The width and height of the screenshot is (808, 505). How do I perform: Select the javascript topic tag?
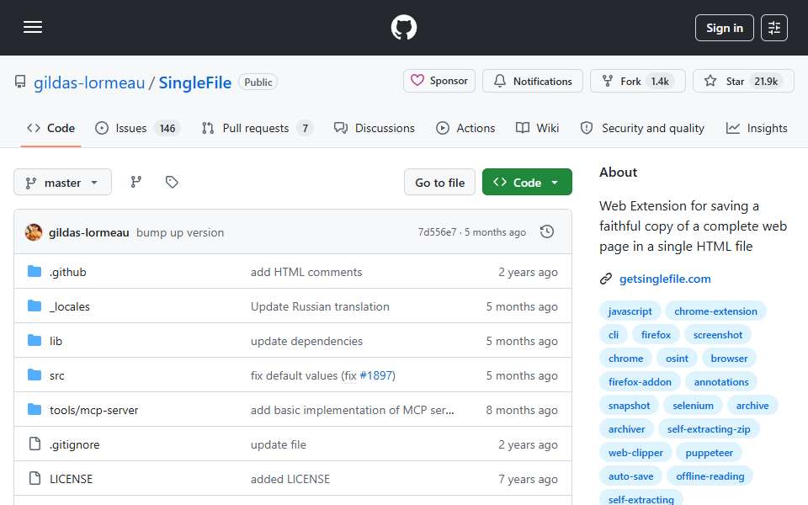(630, 311)
